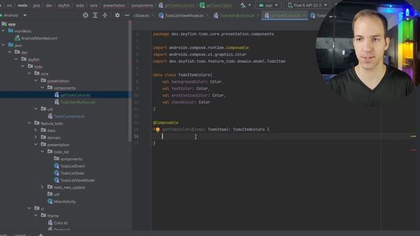The image size is (420, 236).
Task: Switch to the TodoListViewModel.kt editor tab
Action: click(181, 16)
